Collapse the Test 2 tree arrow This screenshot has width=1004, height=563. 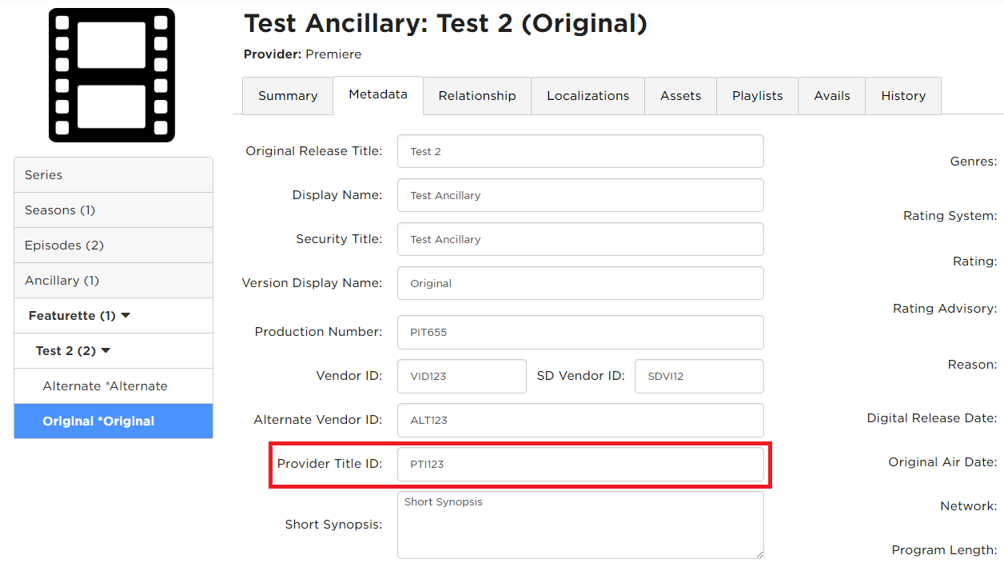106,351
